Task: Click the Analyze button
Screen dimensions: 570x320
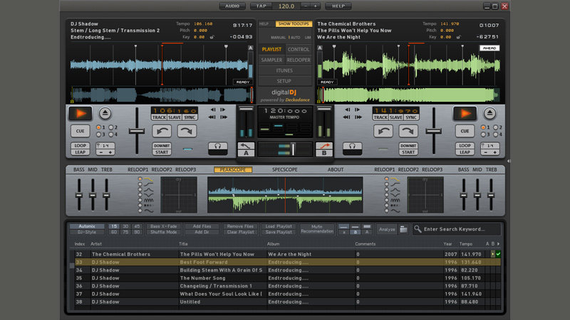Action: click(x=387, y=229)
